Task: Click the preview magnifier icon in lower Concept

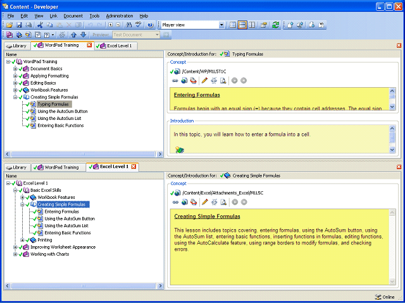Action: 223,202
